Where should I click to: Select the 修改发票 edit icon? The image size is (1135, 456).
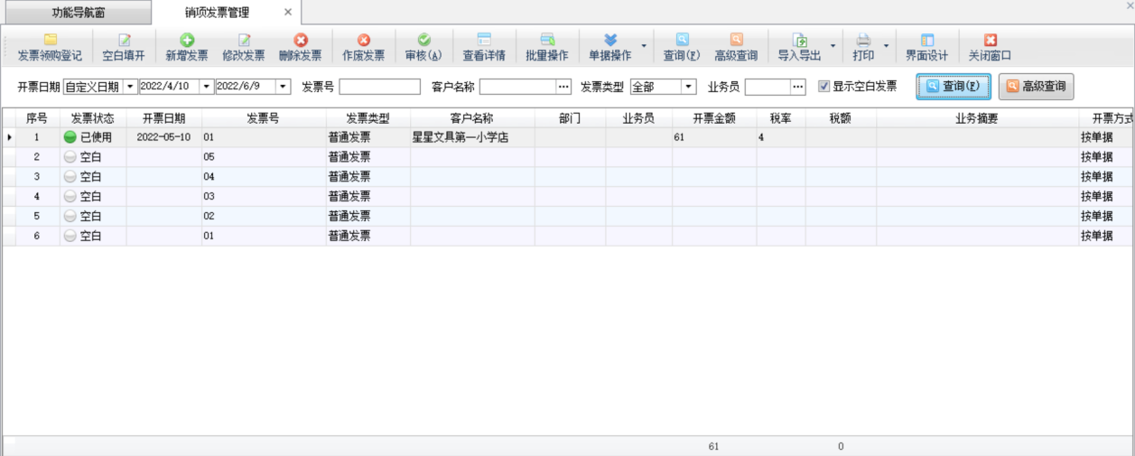(244, 47)
